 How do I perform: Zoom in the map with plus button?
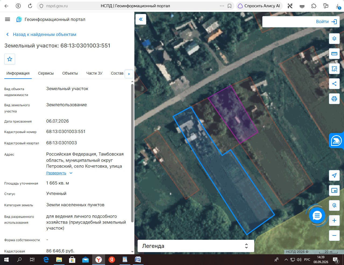[334, 220]
